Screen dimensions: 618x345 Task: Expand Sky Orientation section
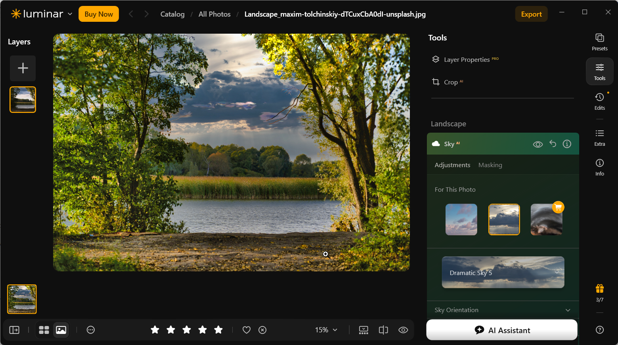click(x=503, y=310)
